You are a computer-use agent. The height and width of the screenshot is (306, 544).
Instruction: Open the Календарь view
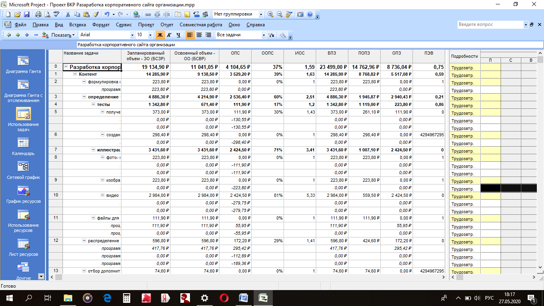click(23, 146)
